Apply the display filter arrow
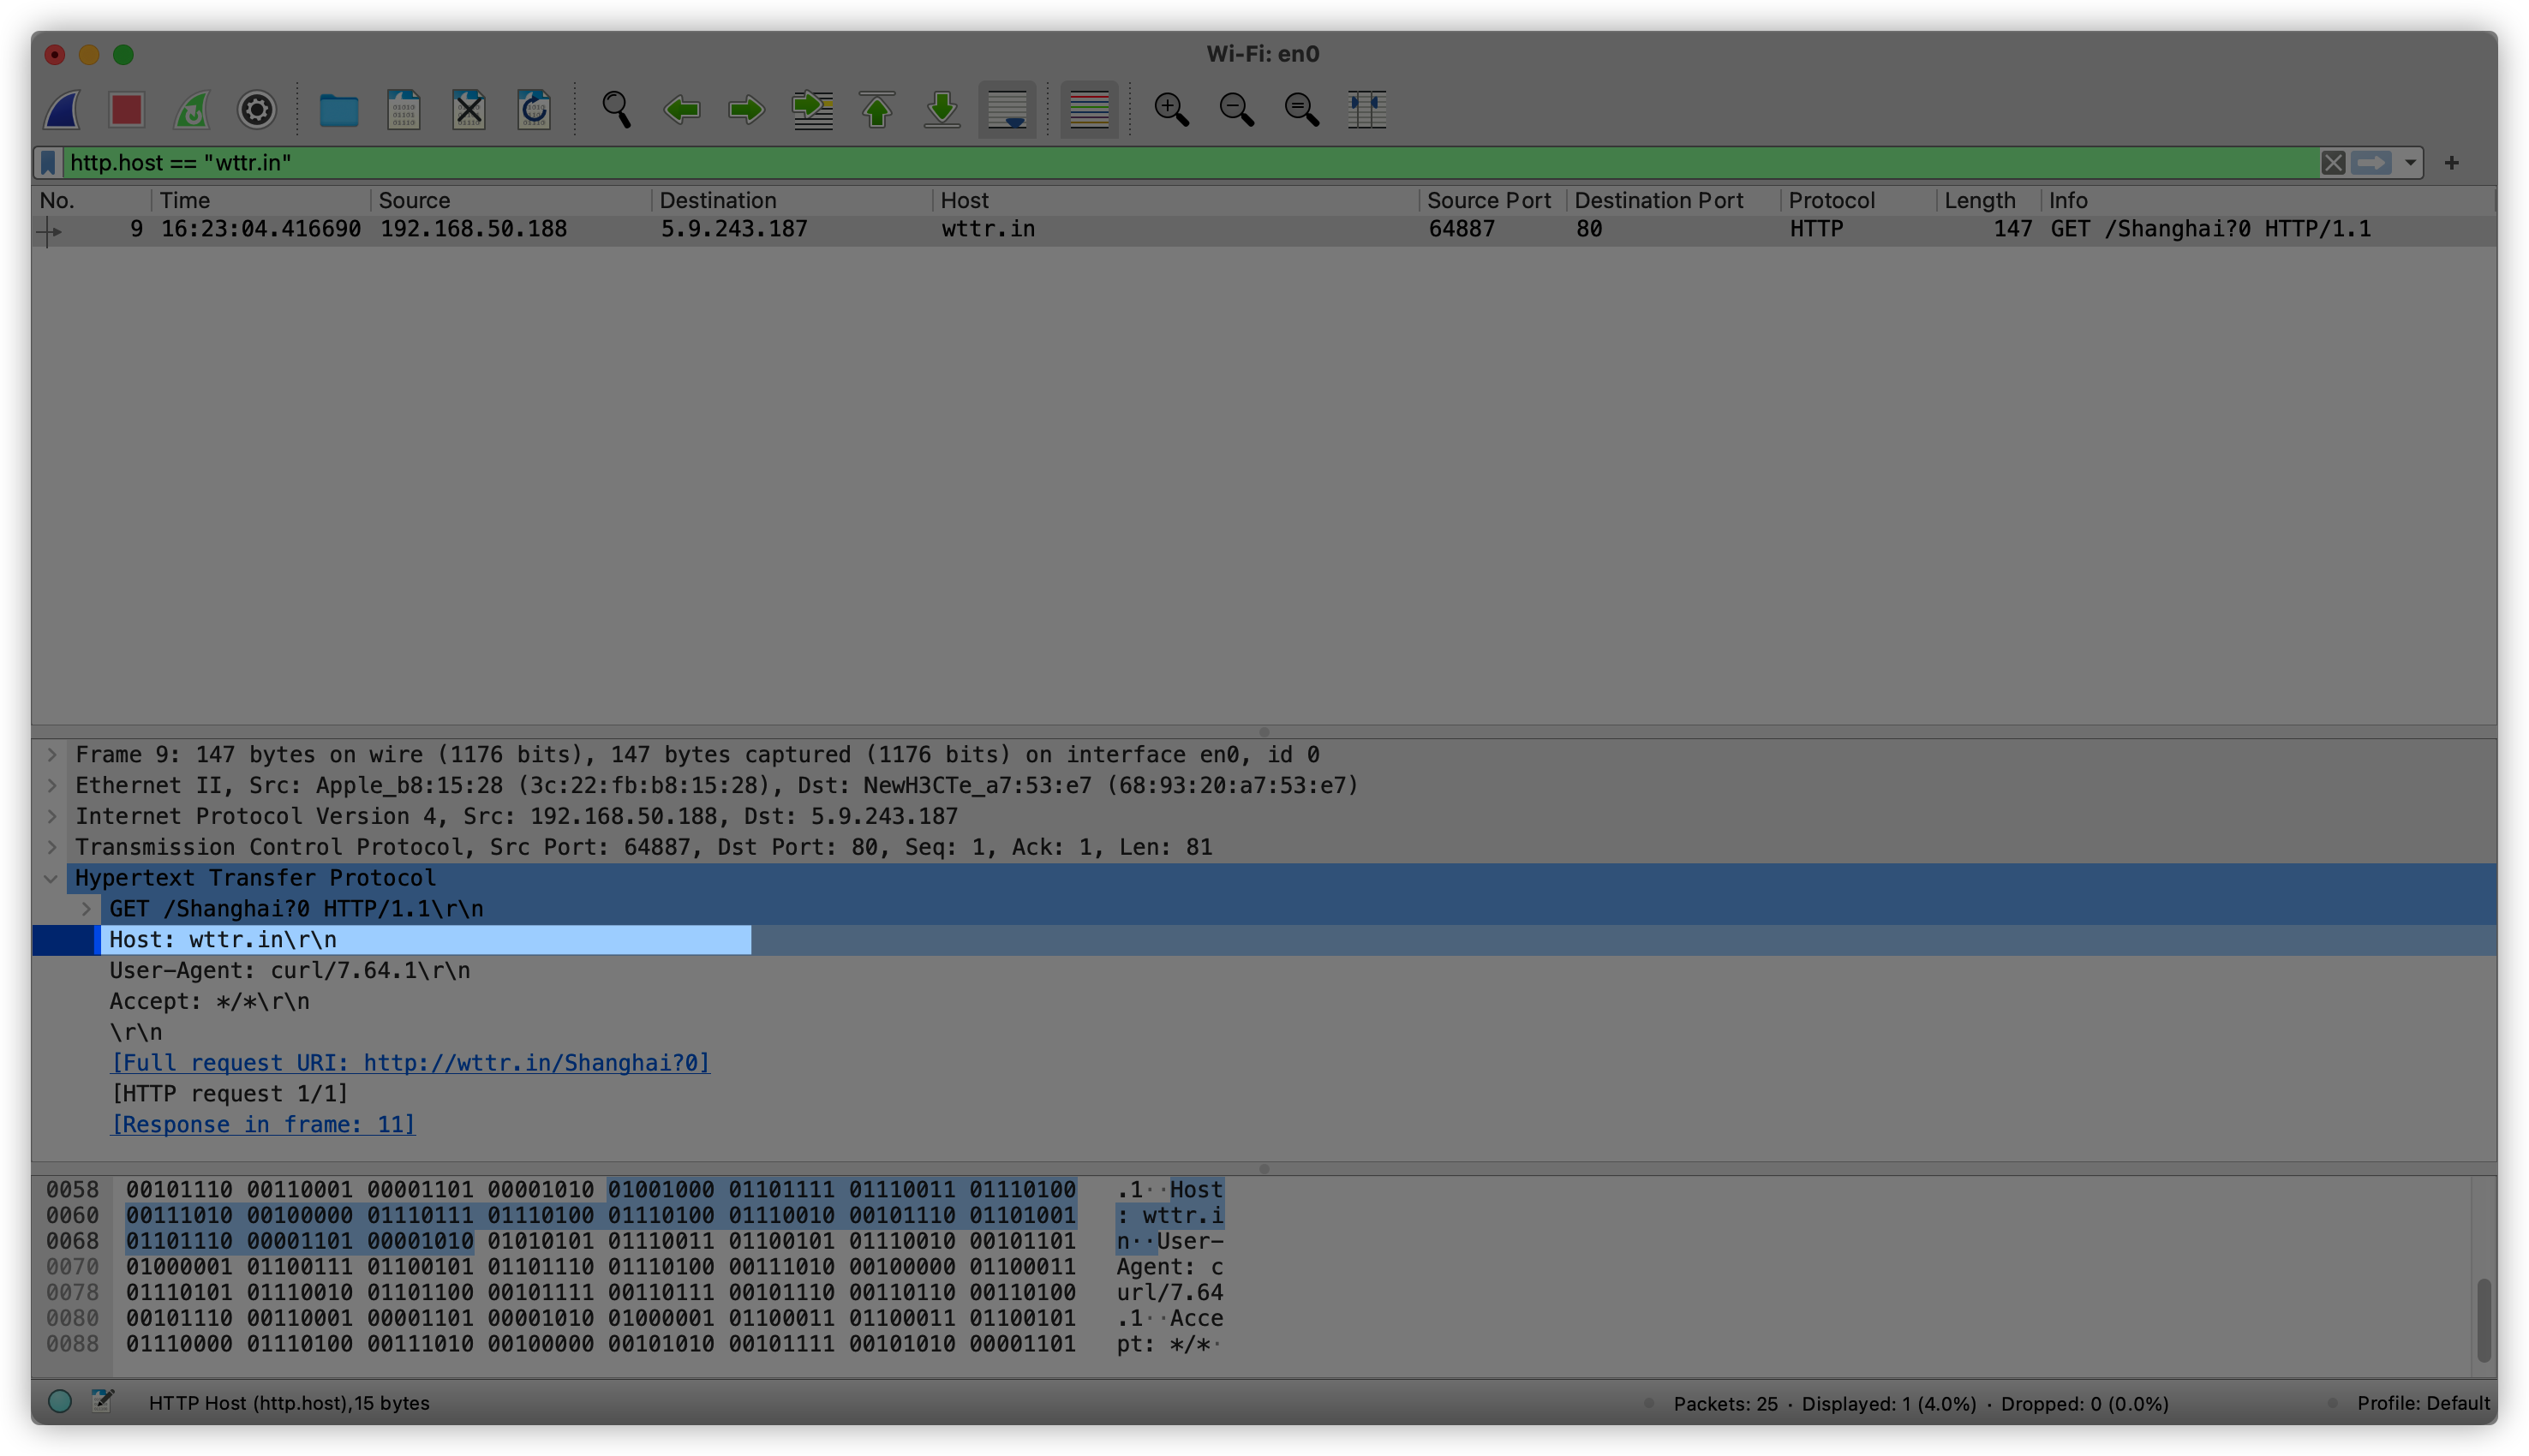This screenshot has height=1456, width=2529. [x=2372, y=163]
